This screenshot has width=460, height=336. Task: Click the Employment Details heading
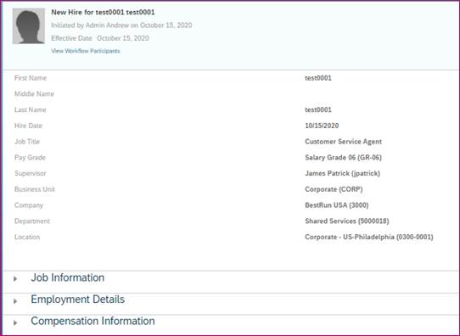[x=78, y=300]
